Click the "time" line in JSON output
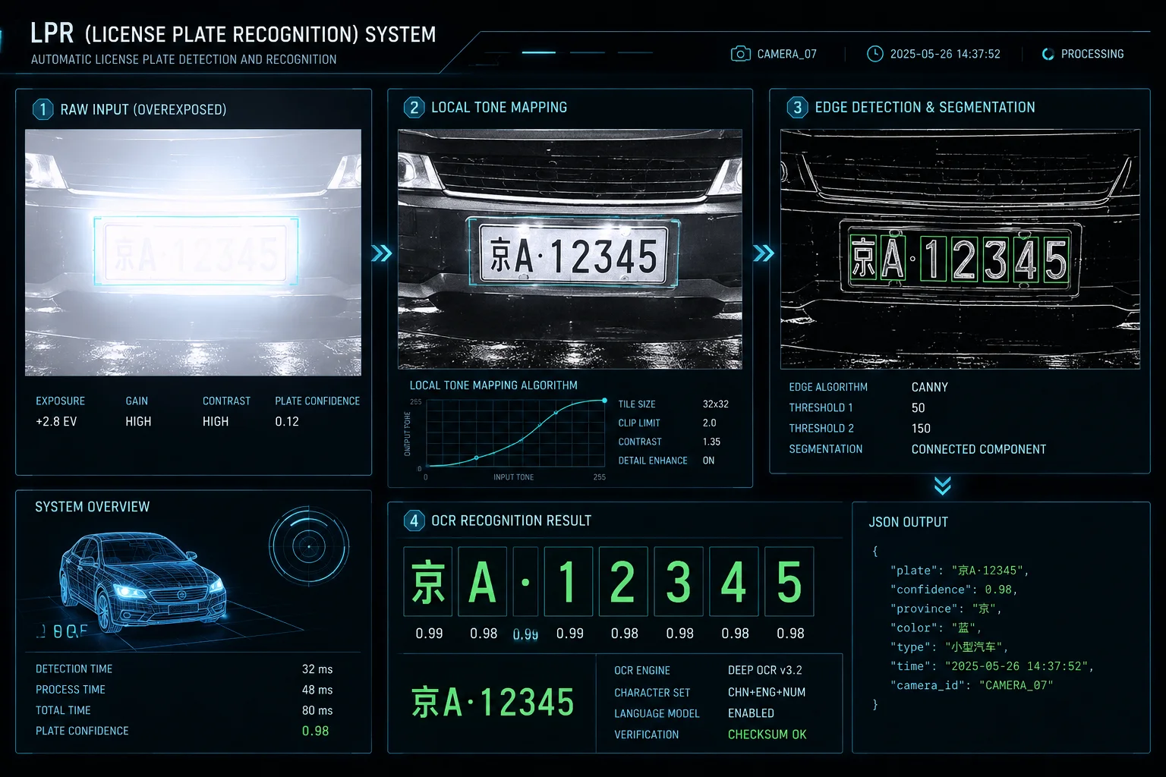The height and width of the screenshot is (777, 1166). pos(992,666)
